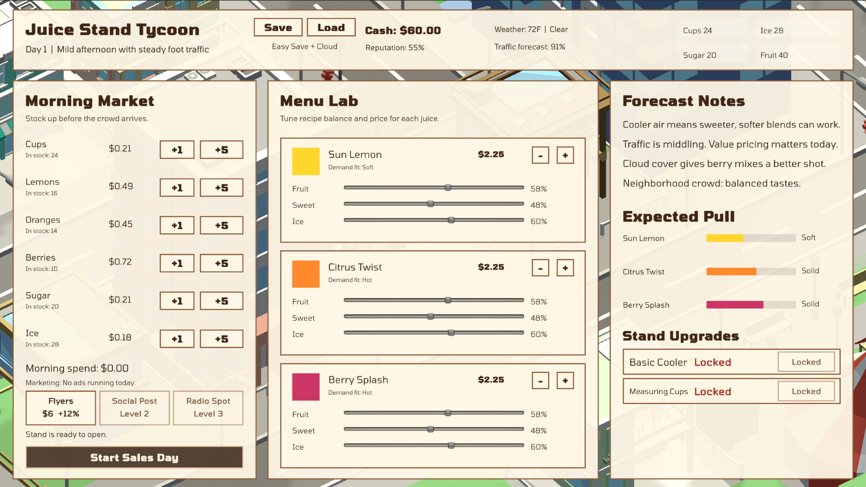
Task: Lower Citrus Twist price with minus
Action: click(x=540, y=268)
